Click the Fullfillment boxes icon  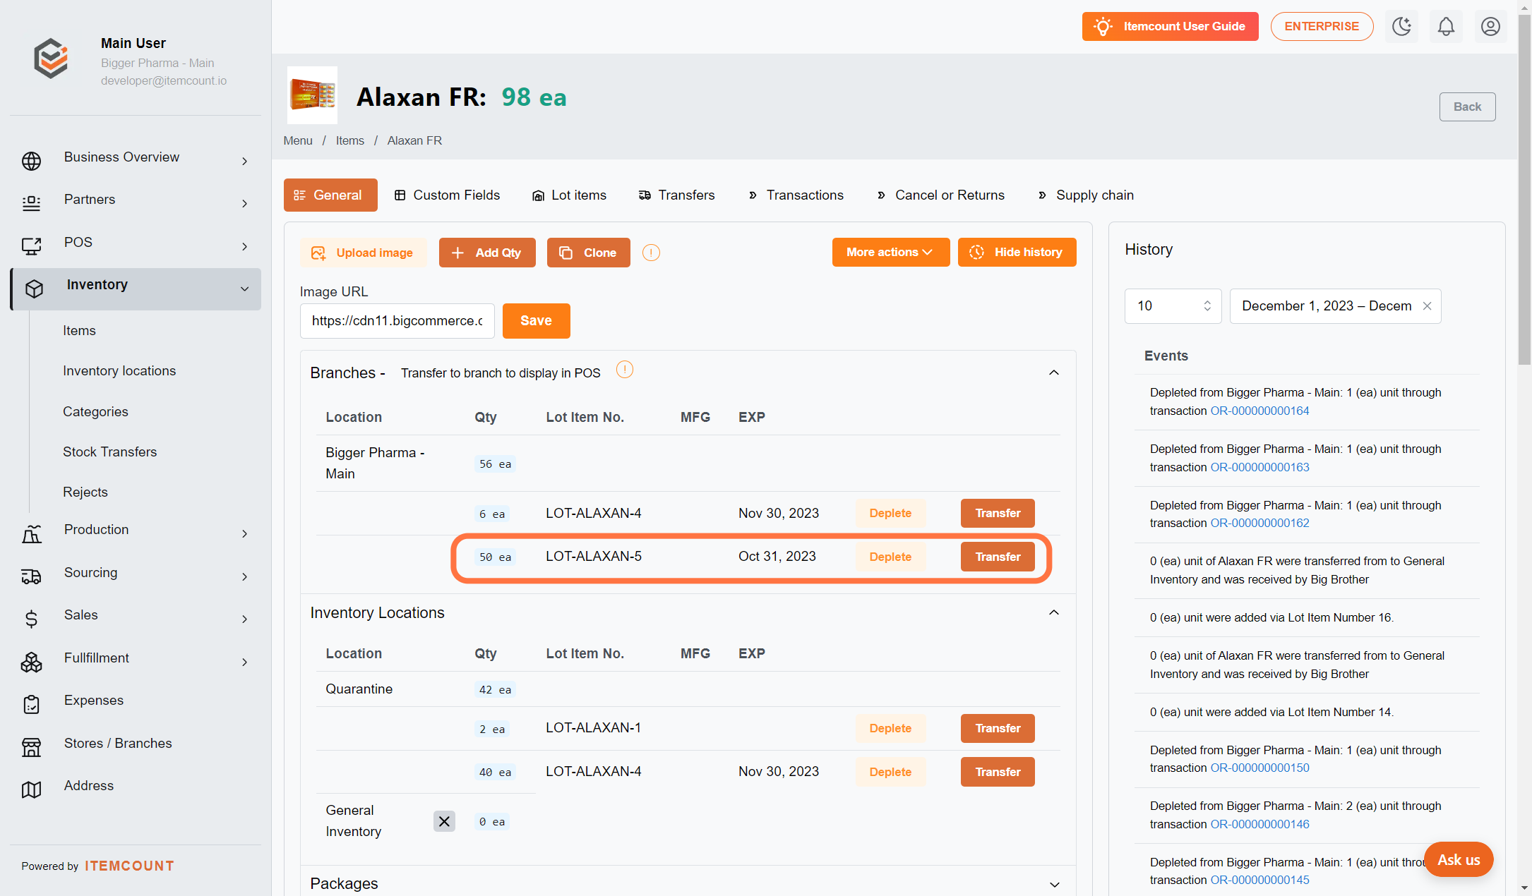point(32,662)
